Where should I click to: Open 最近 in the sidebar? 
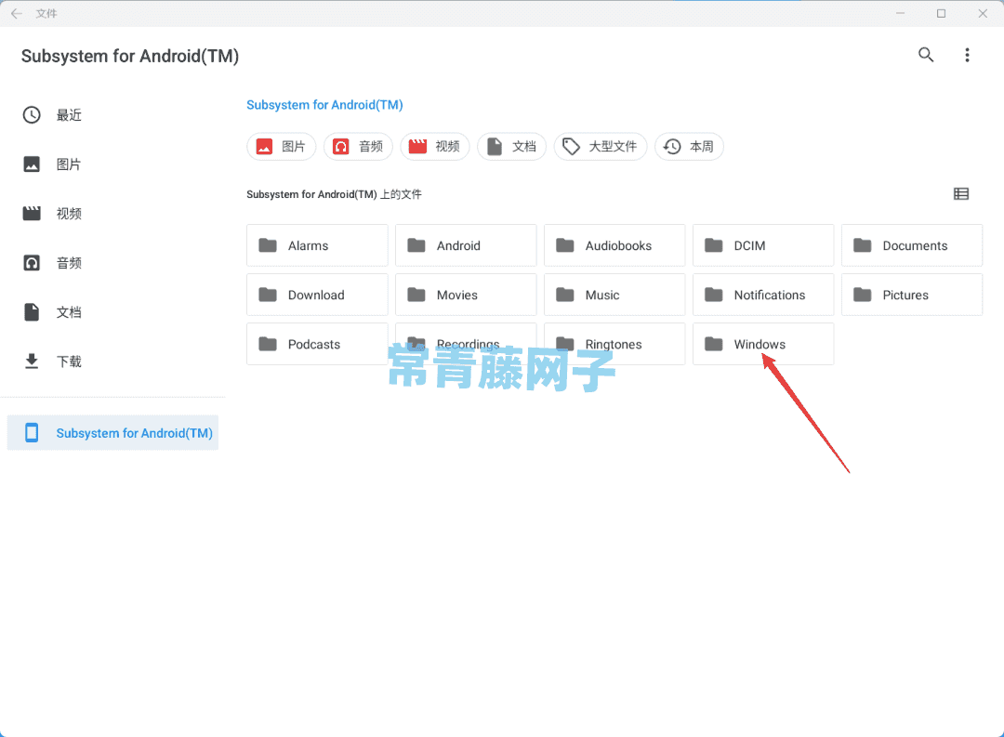(x=69, y=115)
